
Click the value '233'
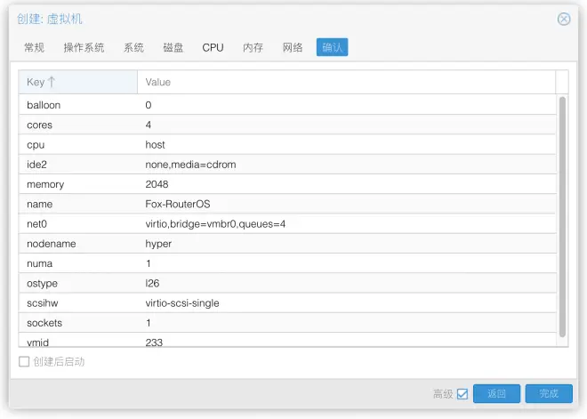[154, 342]
